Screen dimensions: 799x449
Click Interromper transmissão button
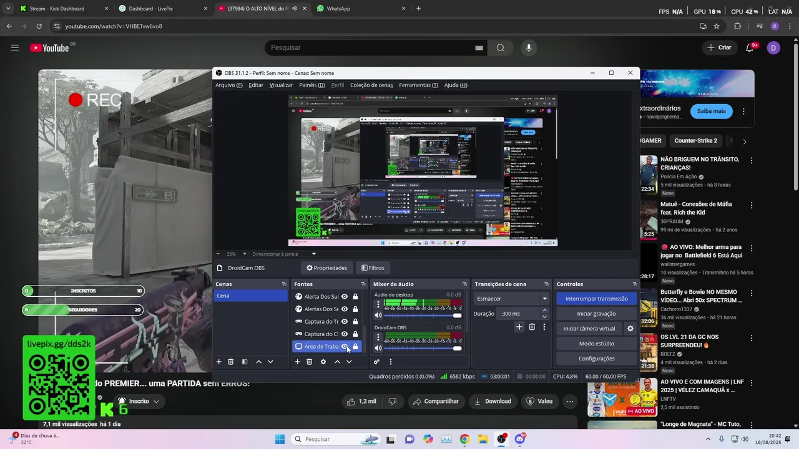coord(597,299)
